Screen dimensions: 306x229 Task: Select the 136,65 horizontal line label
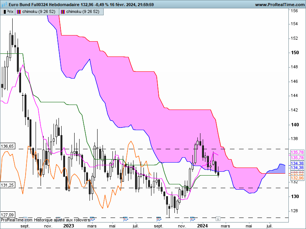pyautogui.click(x=7, y=146)
